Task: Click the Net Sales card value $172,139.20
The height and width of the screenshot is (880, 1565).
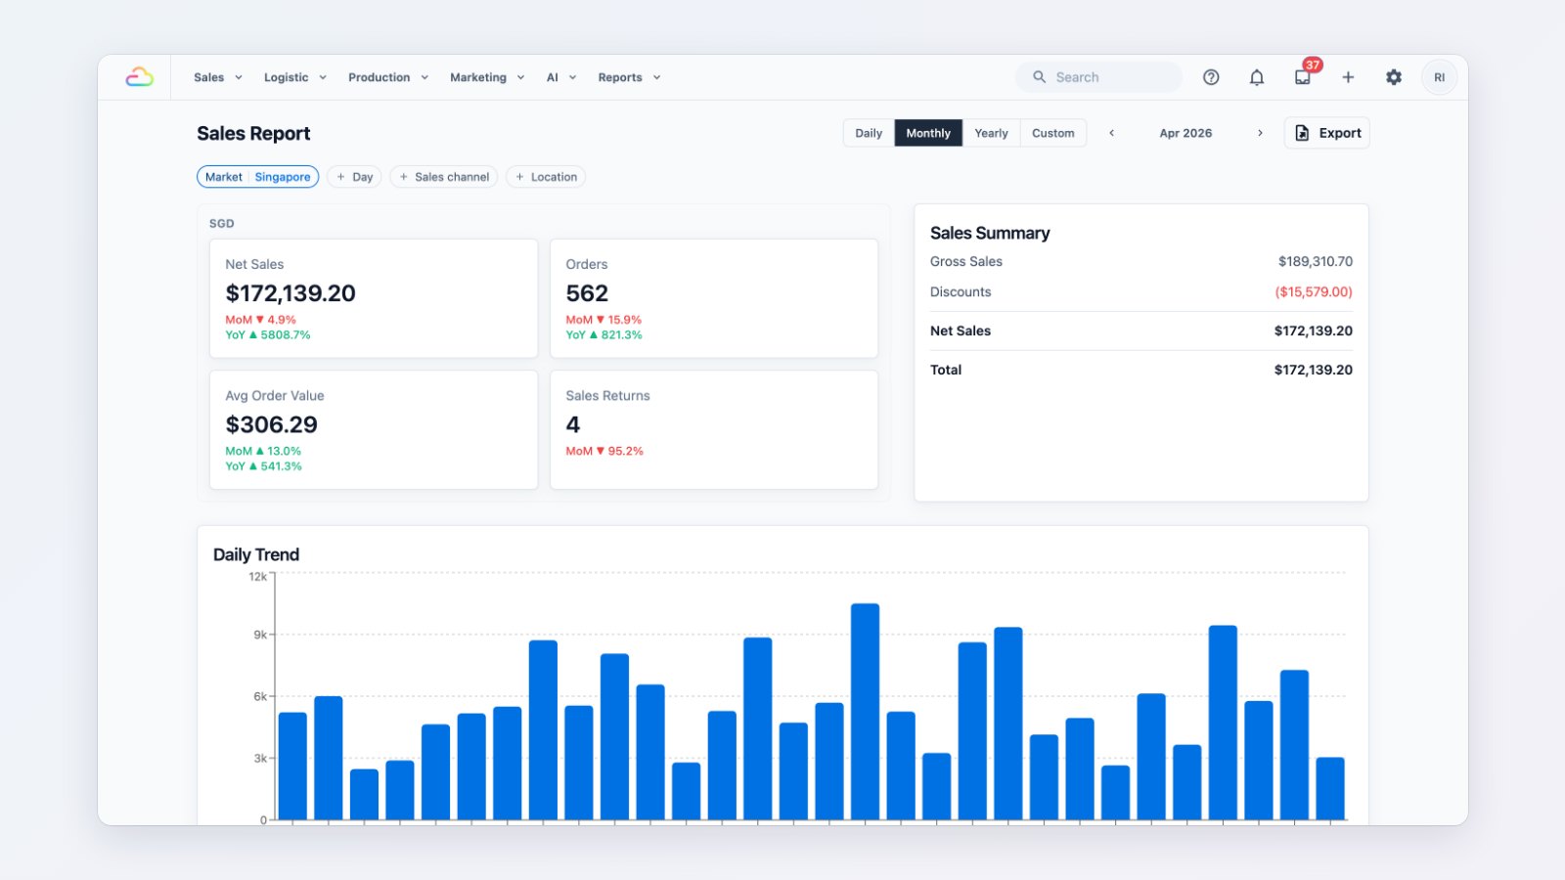Action: point(291,293)
